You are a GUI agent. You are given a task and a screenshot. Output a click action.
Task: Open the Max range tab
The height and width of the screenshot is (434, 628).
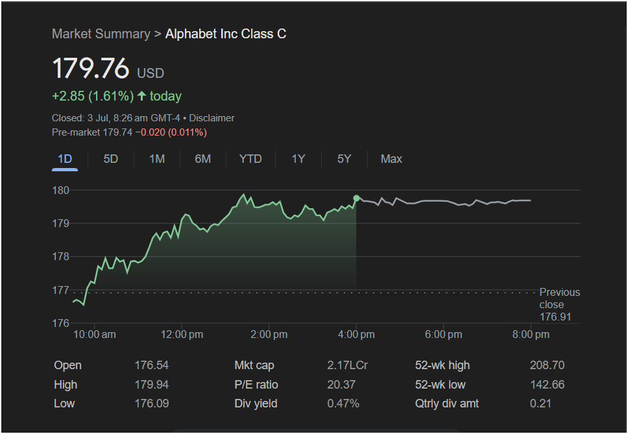(x=391, y=160)
